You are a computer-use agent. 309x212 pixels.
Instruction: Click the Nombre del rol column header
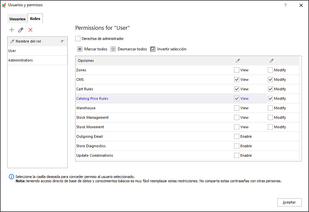(38, 41)
